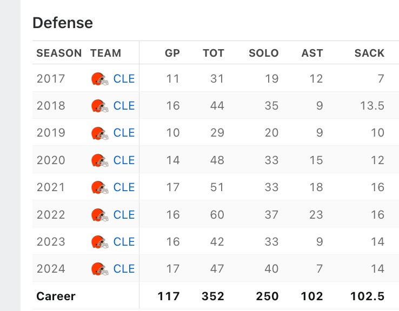Click the Browns helmet icon for 2022
399x311 pixels.
click(x=99, y=215)
